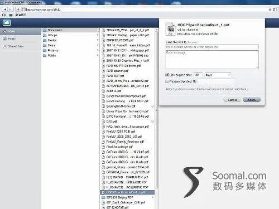Click the browser forward arrow
This screenshot has height=209, width=279.
11,9
